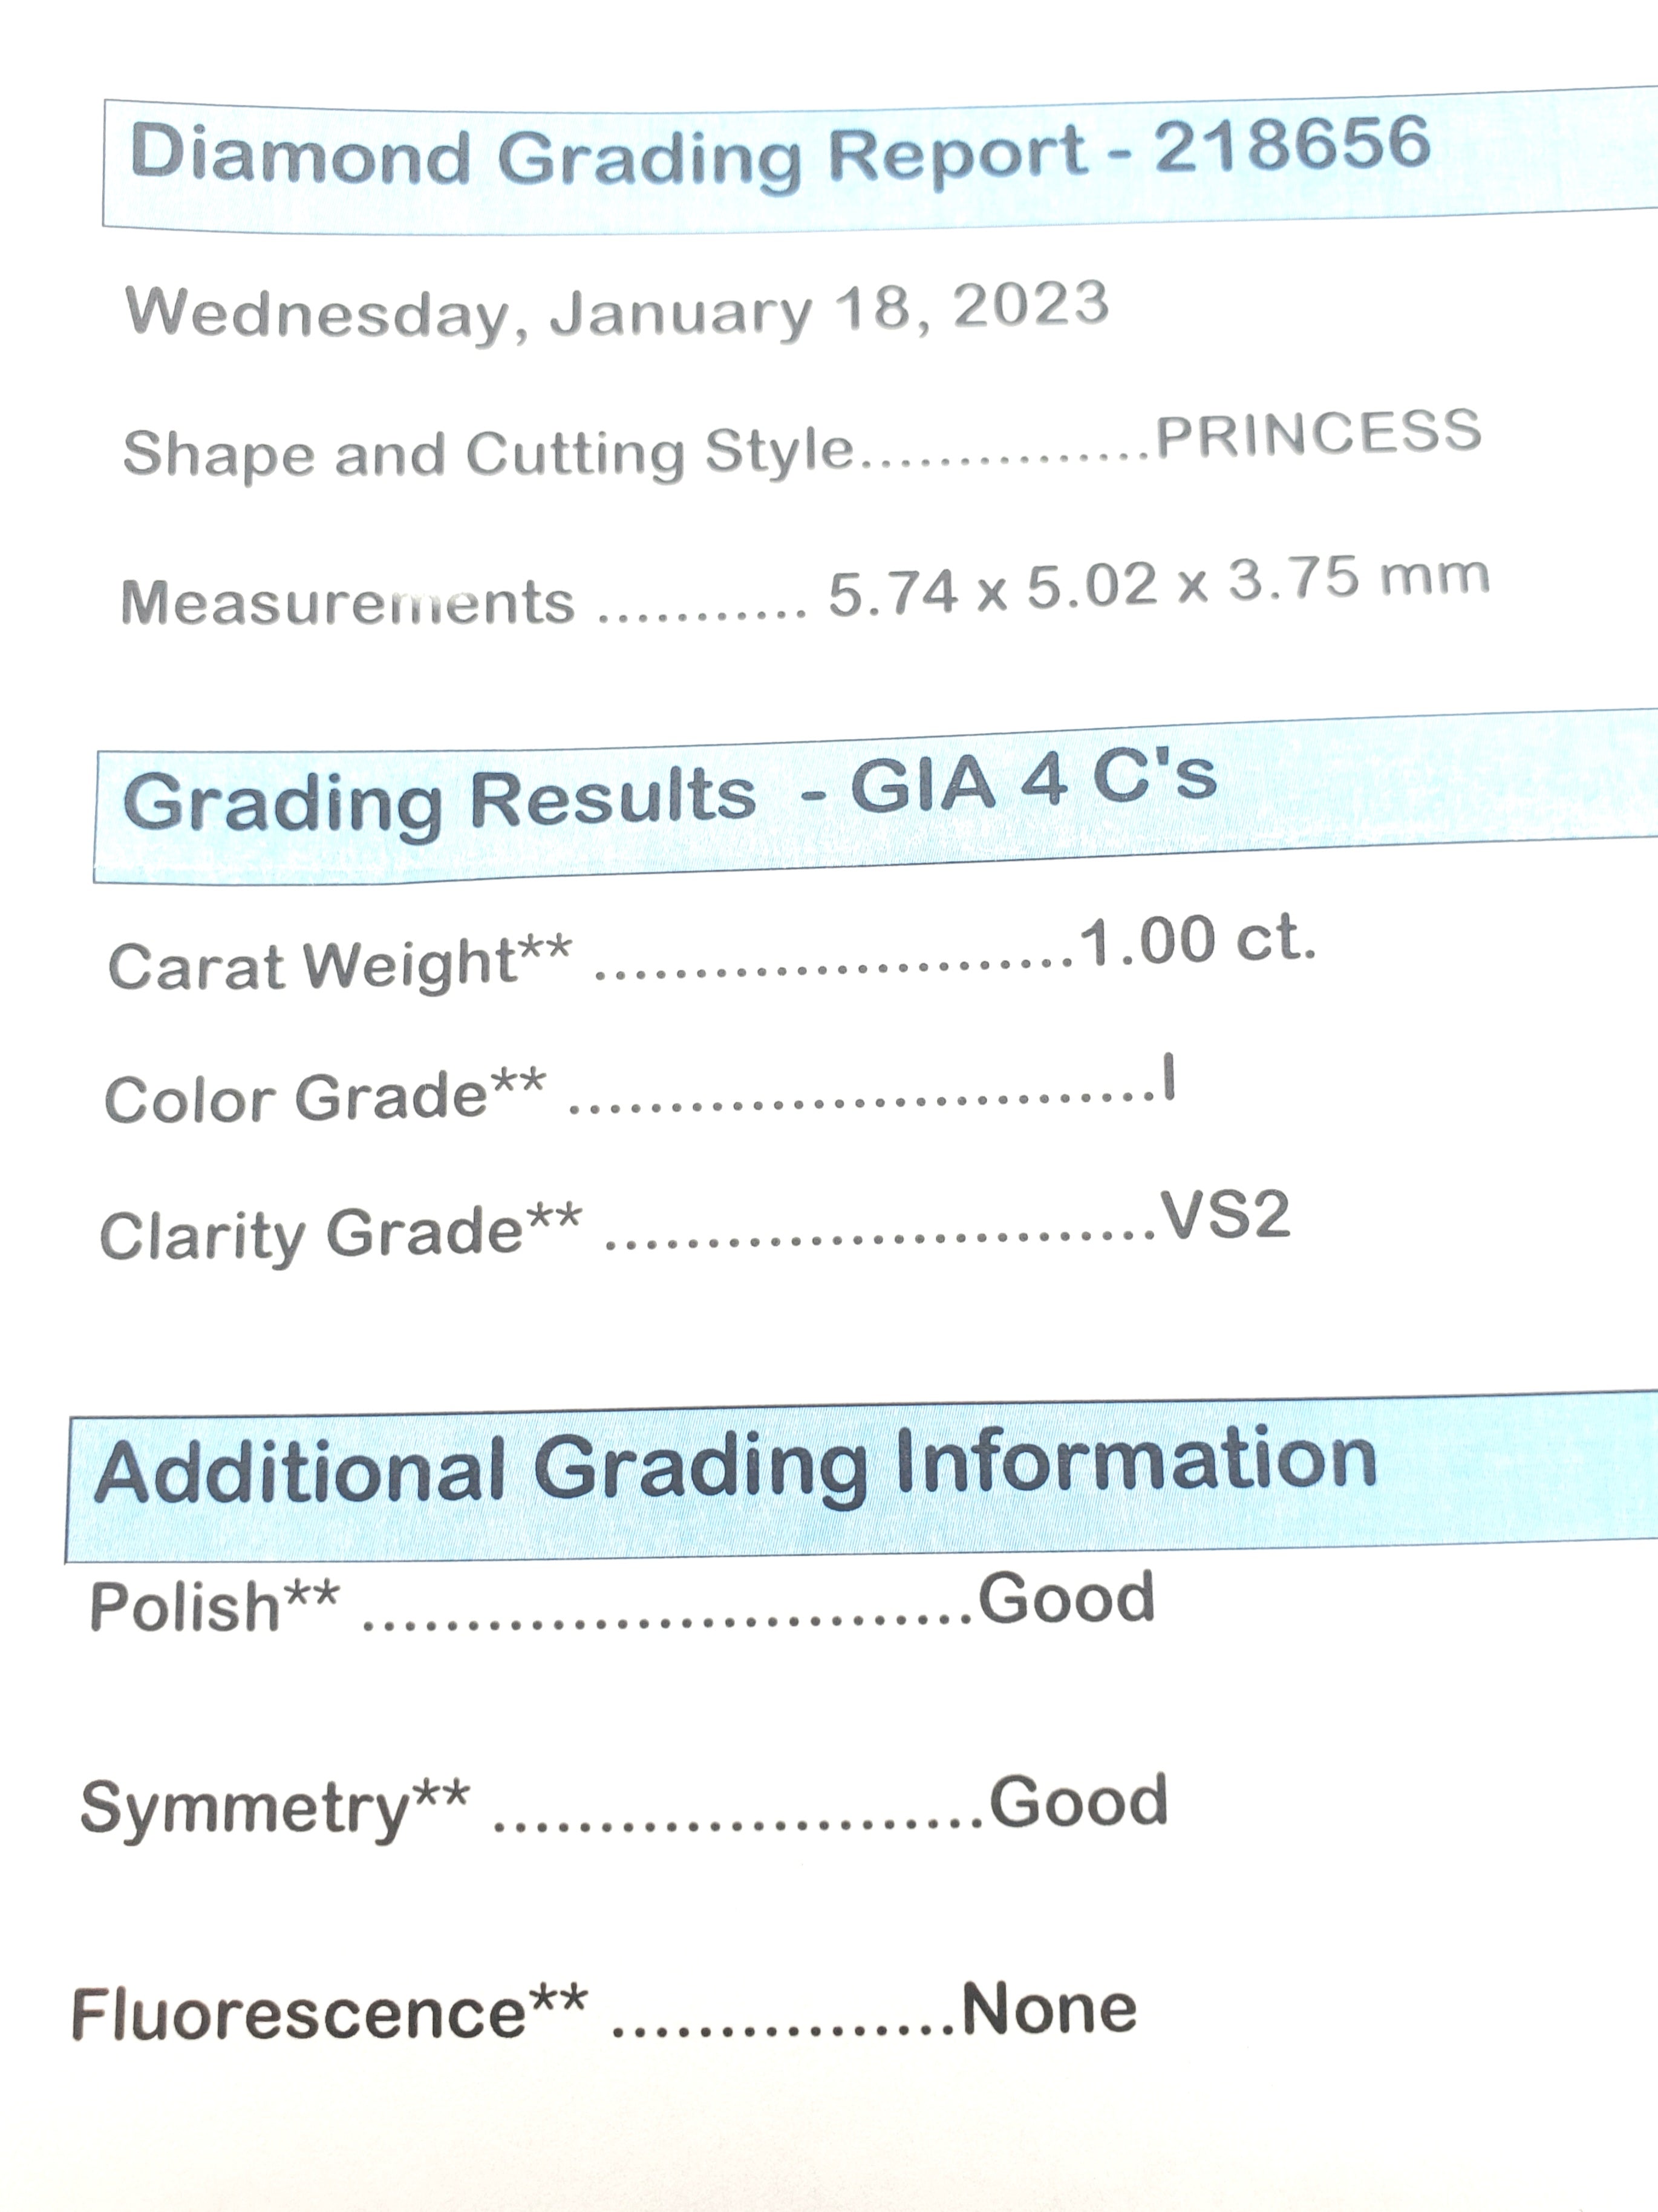Screen dimensions: 1658x2212
Task: Select the None value next to Fluorescence
Action: [1049, 2009]
